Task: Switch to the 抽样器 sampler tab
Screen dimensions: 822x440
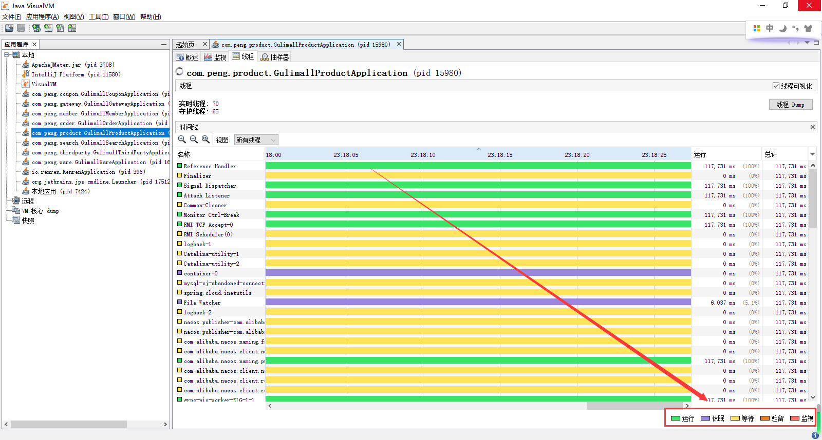Action: click(275, 57)
